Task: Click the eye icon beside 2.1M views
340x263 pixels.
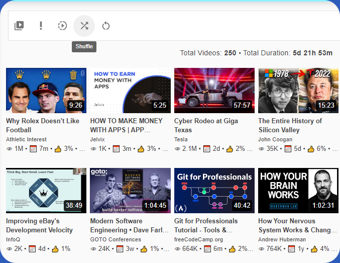Action: tap(177, 149)
